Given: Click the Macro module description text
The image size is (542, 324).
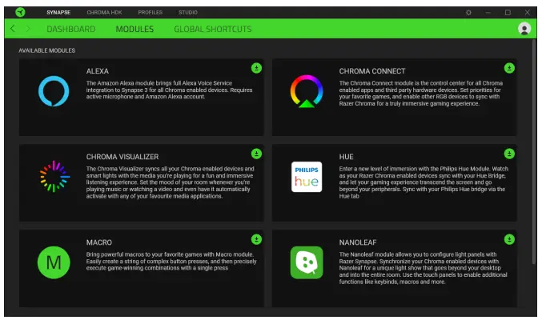Looking at the screenshot, I should [171, 261].
